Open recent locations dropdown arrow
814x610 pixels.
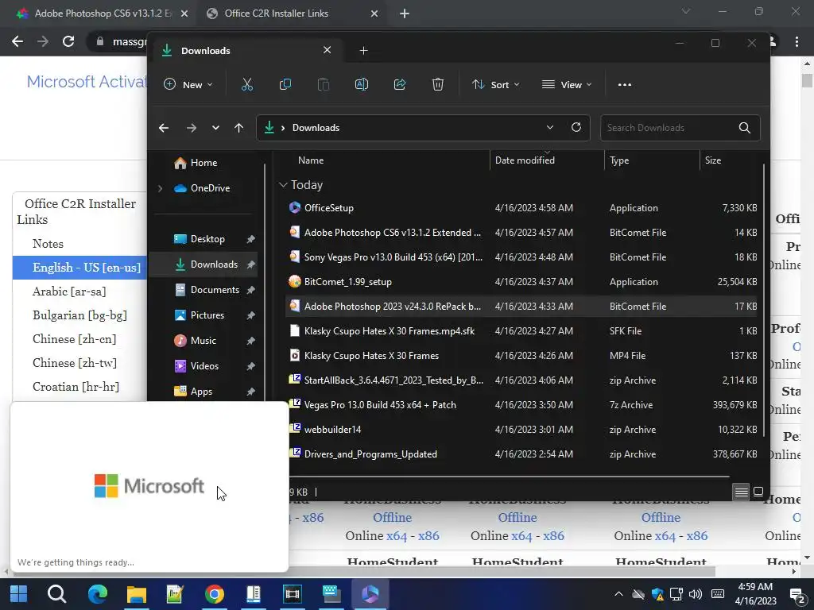[215, 128]
